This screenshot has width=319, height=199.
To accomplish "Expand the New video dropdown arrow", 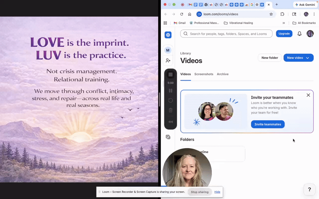I will pyautogui.click(x=307, y=58).
